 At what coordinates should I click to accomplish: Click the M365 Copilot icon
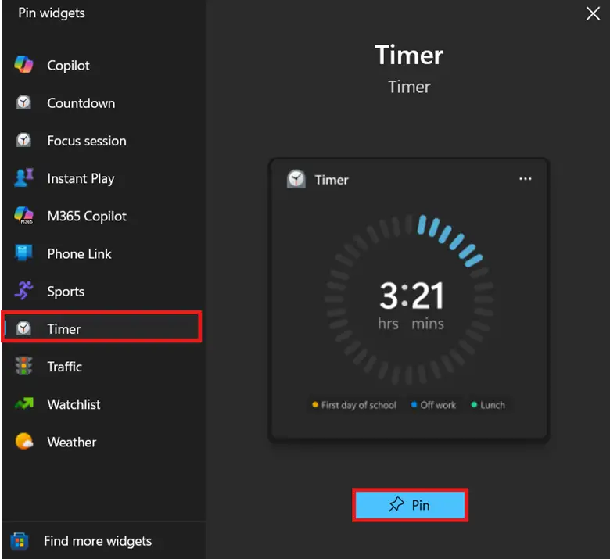coord(23,216)
